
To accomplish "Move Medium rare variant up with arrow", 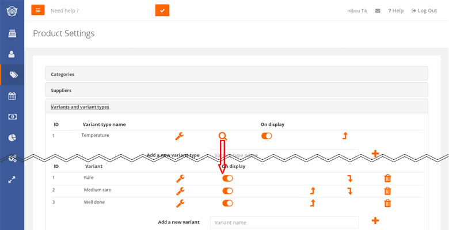I will (313, 191).
